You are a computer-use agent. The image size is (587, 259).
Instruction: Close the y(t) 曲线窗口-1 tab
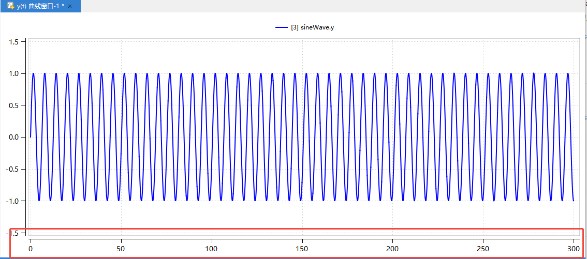click(x=70, y=6)
